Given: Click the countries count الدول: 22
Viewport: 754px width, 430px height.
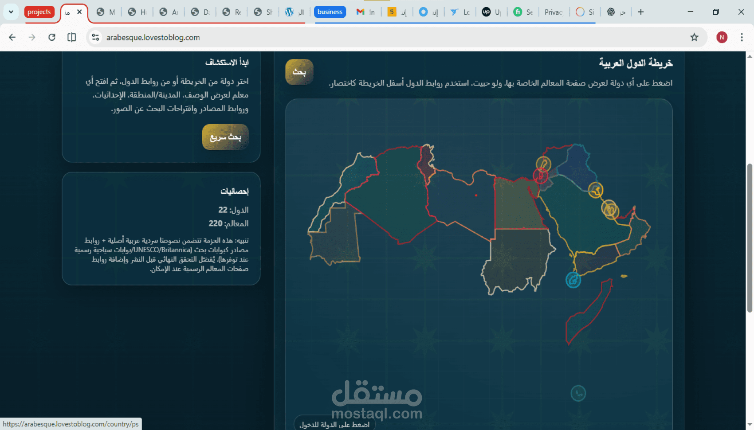Looking at the screenshot, I should click(x=233, y=210).
